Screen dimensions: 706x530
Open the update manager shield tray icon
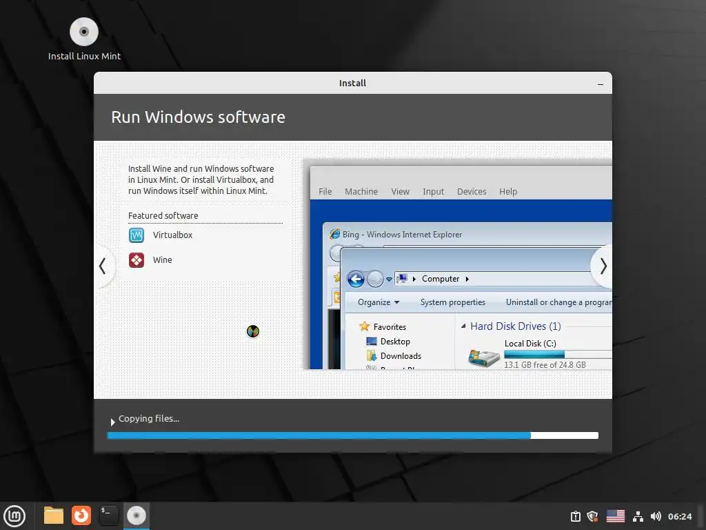(592, 516)
